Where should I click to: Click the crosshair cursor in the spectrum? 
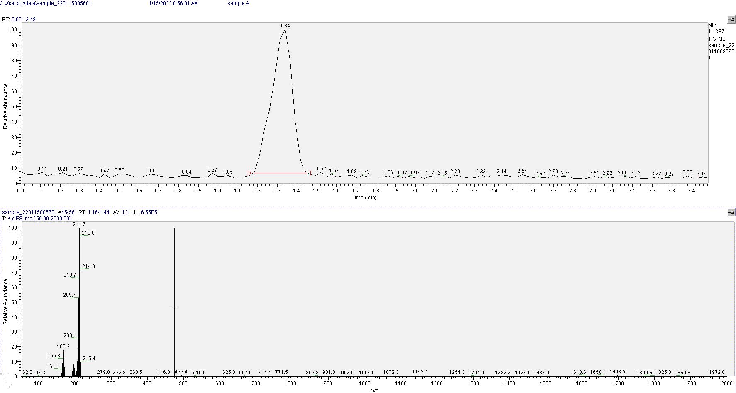click(174, 307)
